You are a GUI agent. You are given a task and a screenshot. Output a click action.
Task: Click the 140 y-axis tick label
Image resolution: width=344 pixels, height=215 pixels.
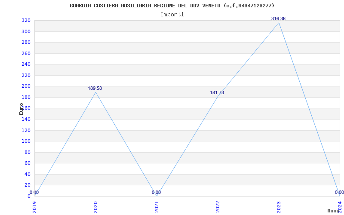click(x=26, y=120)
